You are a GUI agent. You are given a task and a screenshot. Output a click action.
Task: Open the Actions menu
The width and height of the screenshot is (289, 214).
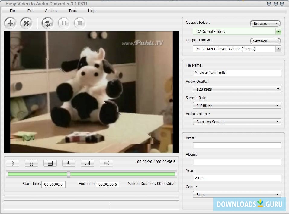click(51, 11)
